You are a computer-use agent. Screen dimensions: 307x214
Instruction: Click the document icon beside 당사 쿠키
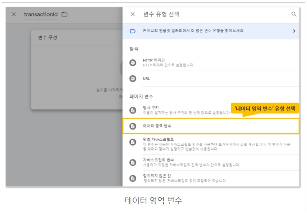tap(133, 110)
